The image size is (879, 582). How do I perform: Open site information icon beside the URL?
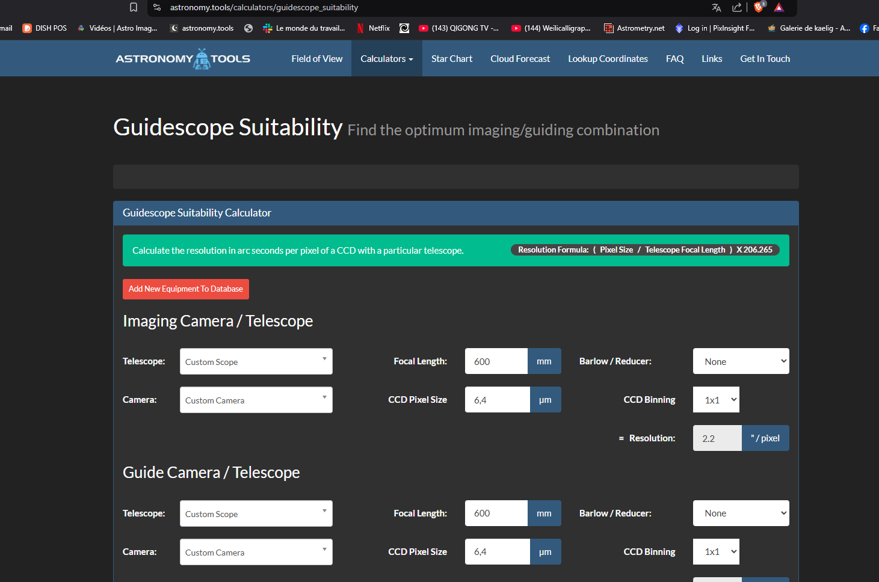point(157,7)
